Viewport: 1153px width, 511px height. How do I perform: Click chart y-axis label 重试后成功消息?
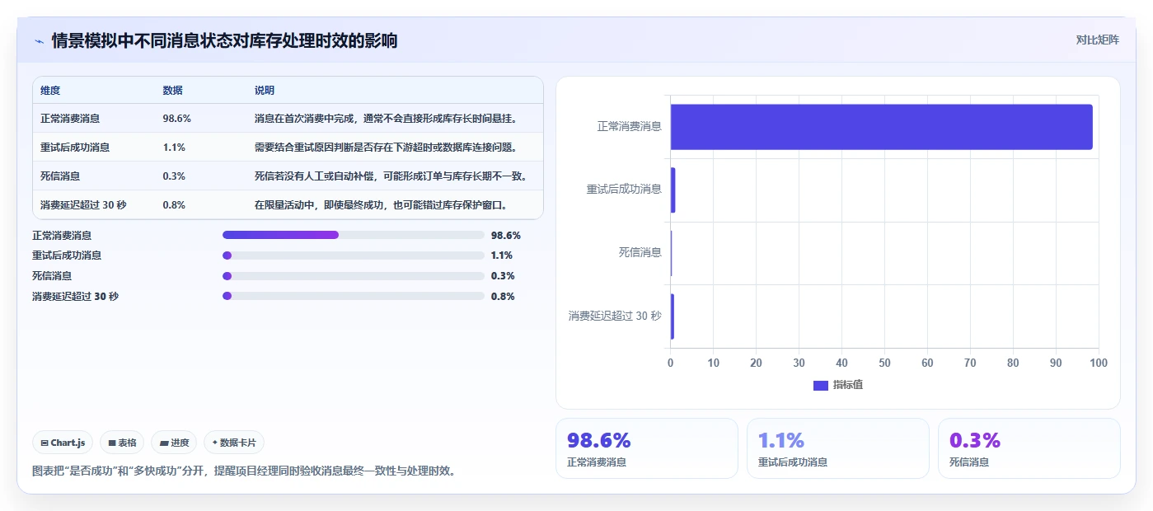pos(624,190)
